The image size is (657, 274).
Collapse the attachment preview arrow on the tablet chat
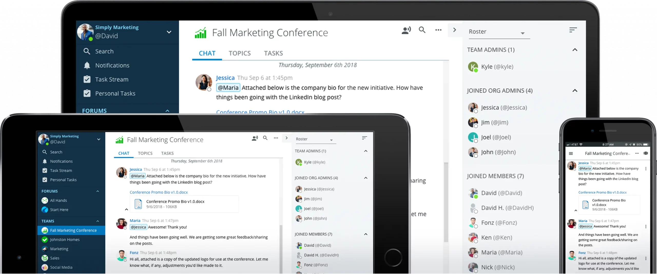tap(126, 209)
